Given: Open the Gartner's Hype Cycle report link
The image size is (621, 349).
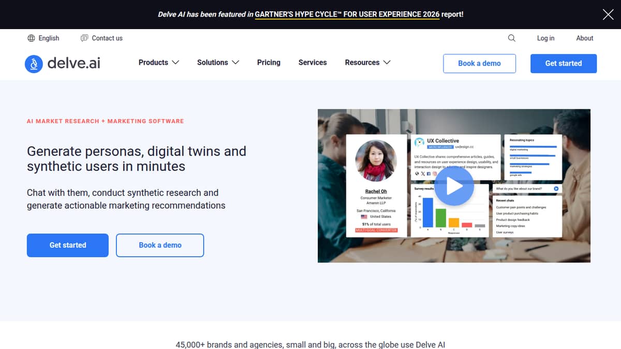Looking at the screenshot, I should tap(347, 14).
